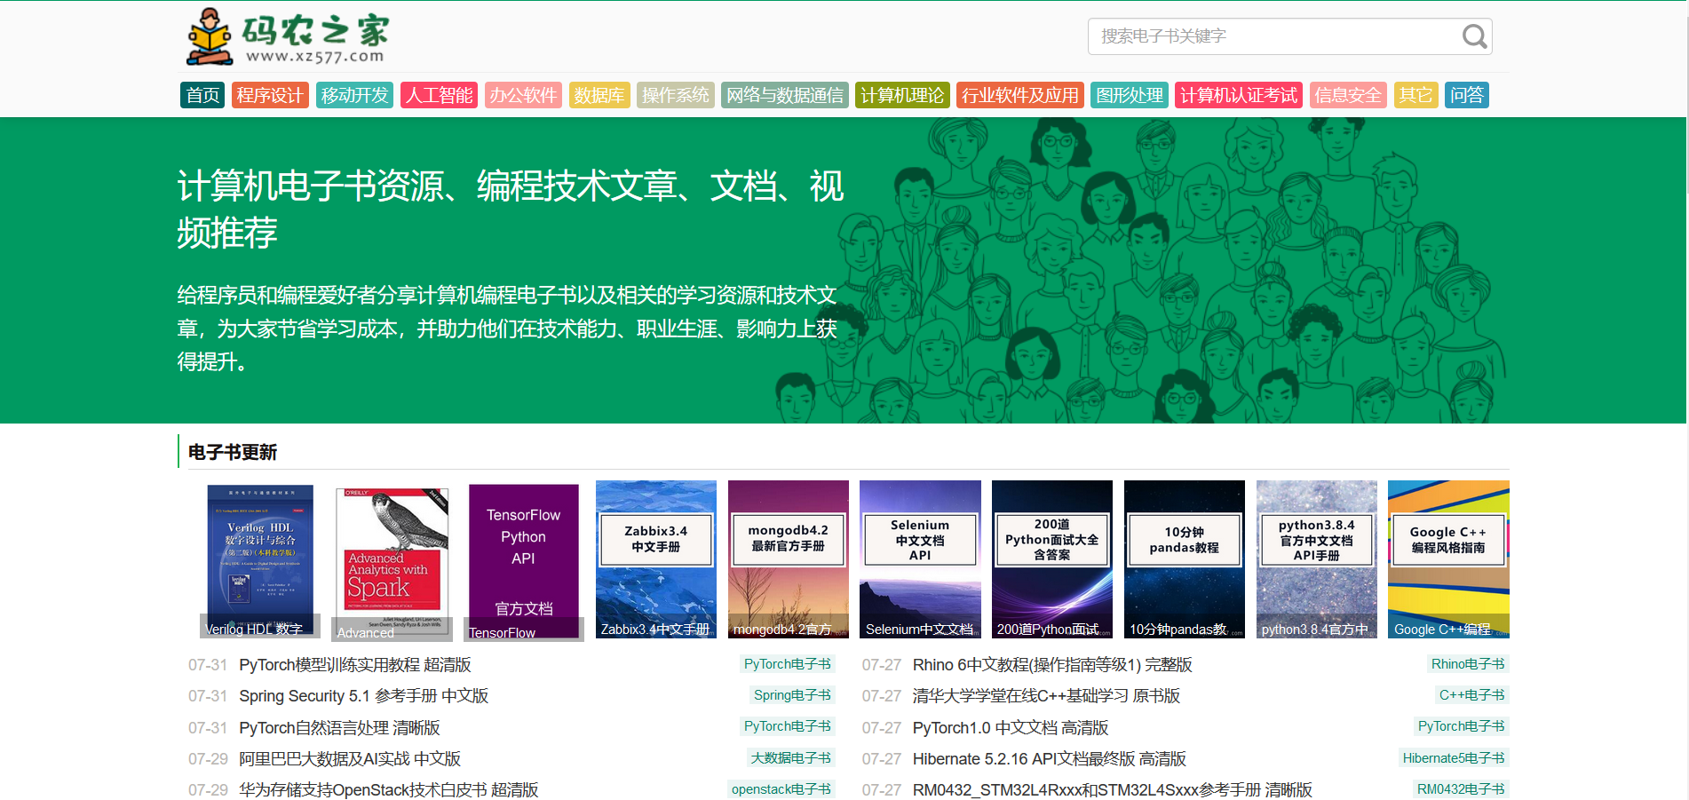This screenshot has height=800, width=1689.
Task: Open the 问答 section
Action: coord(1467,95)
